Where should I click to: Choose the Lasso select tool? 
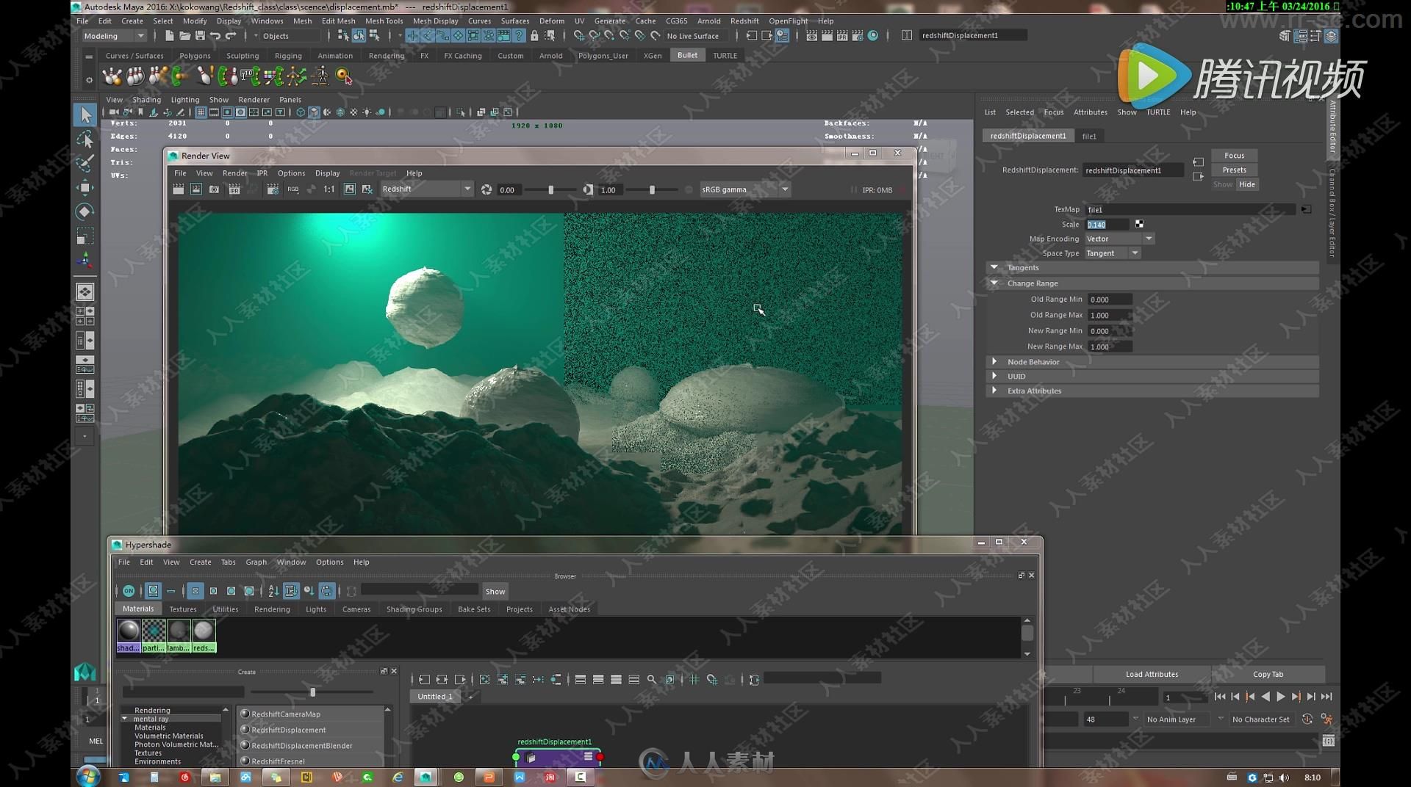click(x=85, y=139)
